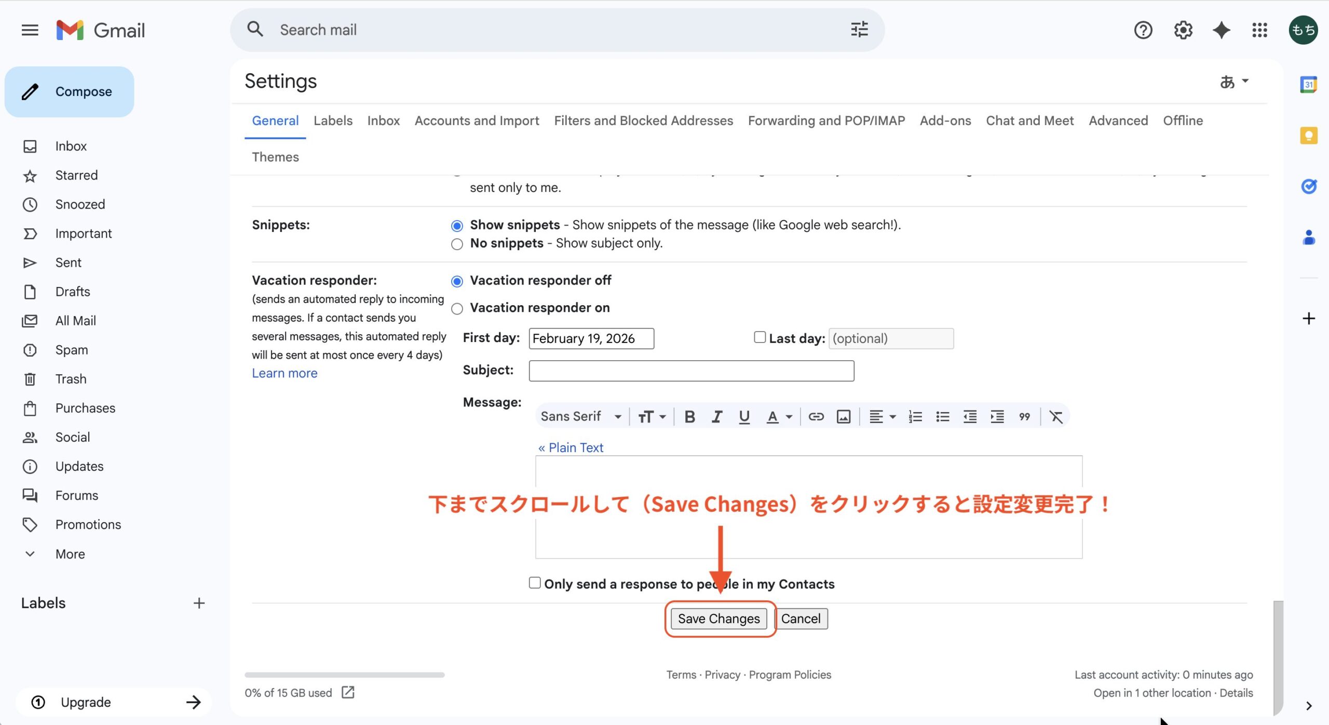Turn Vacation responder on

coord(457,308)
